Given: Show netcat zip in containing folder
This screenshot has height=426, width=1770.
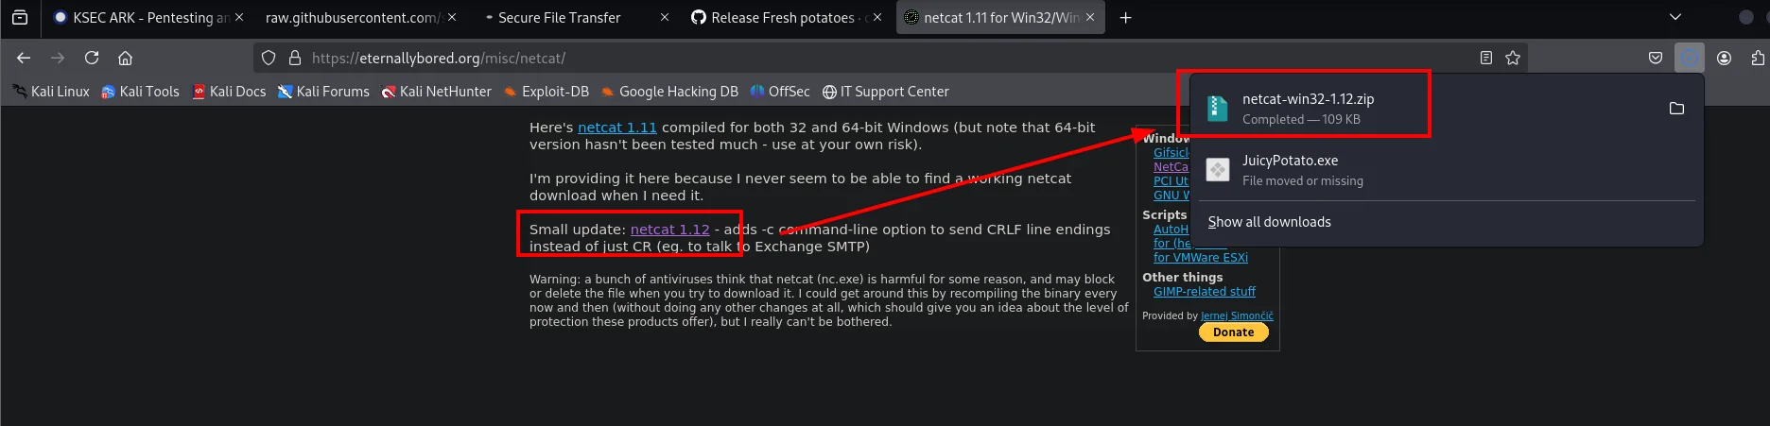Looking at the screenshot, I should click(x=1676, y=109).
